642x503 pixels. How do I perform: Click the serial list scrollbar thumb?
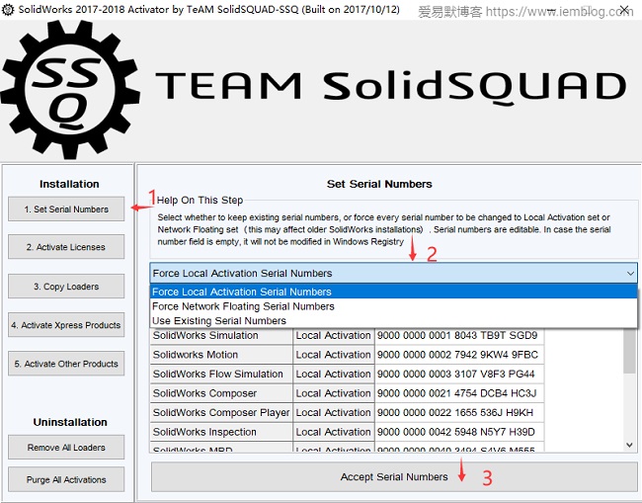point(629,351)
